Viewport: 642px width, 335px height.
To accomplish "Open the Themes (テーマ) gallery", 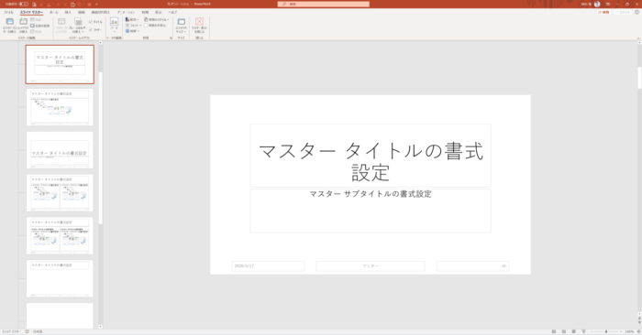I will point(115,26).
